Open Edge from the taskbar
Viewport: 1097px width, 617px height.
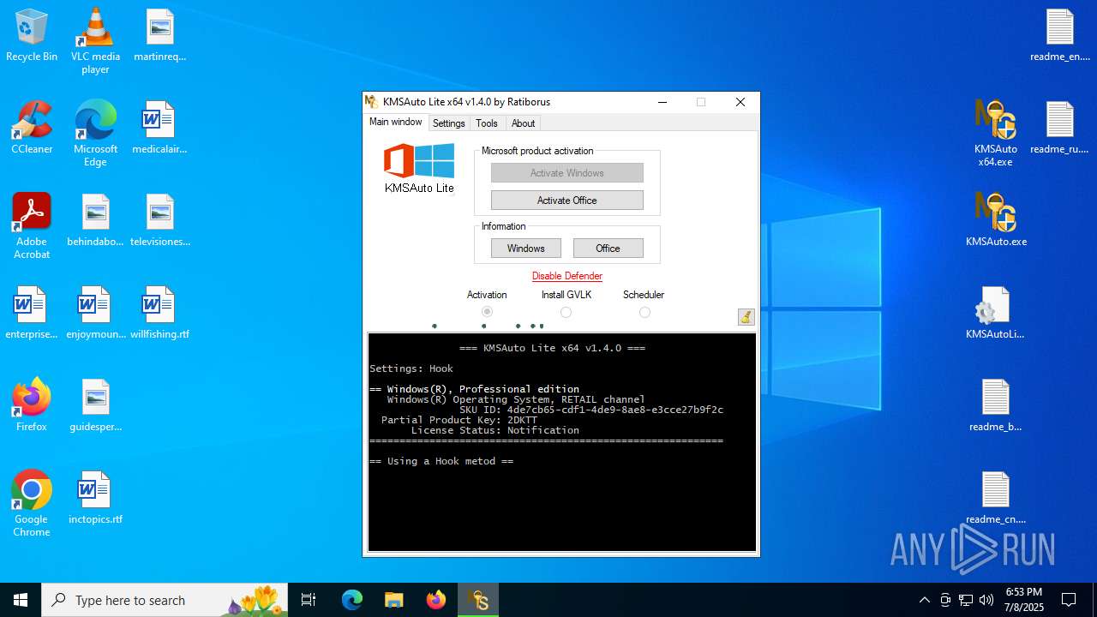tap(352, 600)
